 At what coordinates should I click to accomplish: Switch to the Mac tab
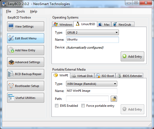104,24
